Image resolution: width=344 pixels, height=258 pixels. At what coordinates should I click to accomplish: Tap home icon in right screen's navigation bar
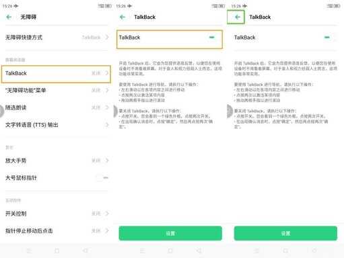click(285, 251)
